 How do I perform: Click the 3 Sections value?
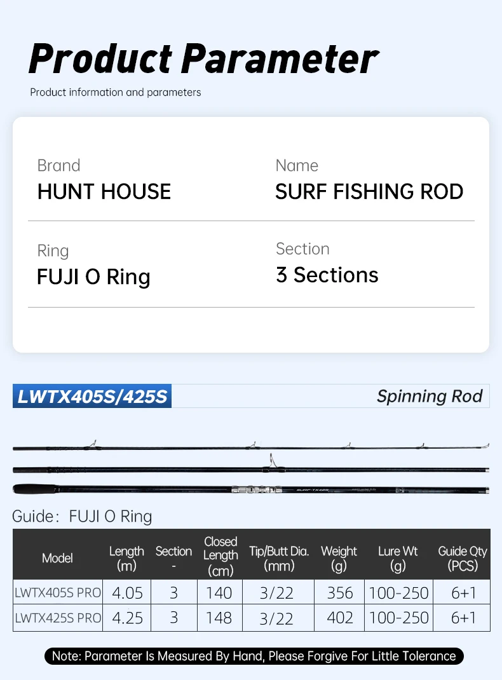pyautogui.click(x=327, y=275)
